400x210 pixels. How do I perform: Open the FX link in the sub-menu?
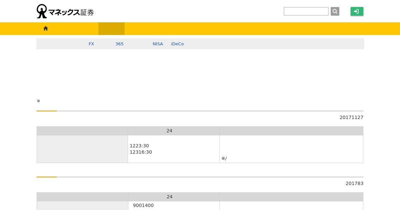[91, 44]
